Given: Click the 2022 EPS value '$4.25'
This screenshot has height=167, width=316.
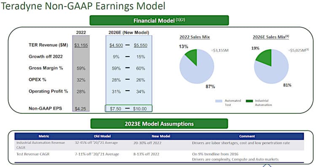Looking at the screenshot, I should [80, 109].
